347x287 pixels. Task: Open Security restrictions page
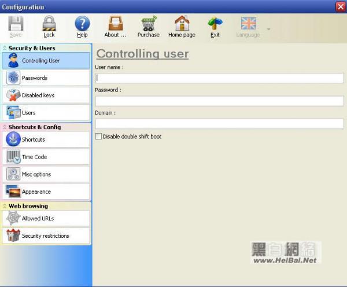(x=46, y=236)
